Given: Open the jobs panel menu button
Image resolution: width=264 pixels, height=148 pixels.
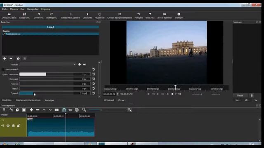Looking at the screenshot, I should point(252,95).
